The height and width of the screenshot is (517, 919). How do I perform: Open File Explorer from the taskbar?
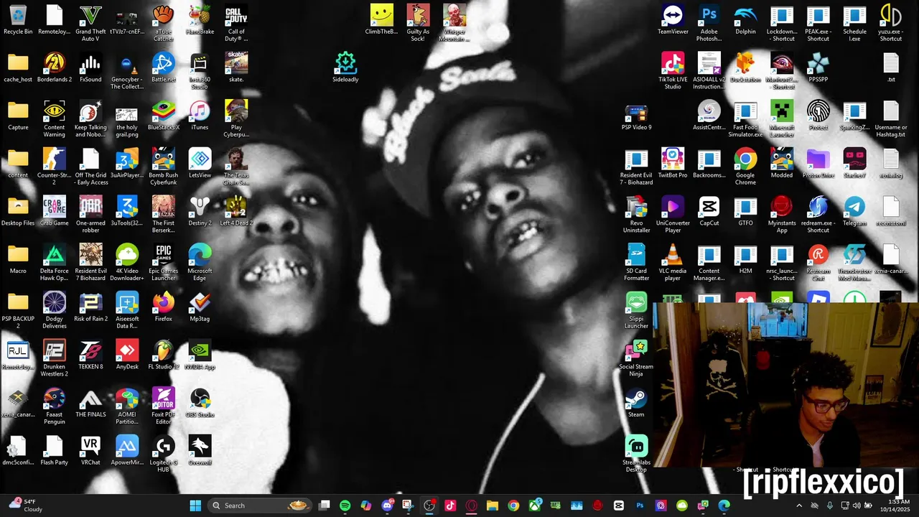(x=493, y=506)
